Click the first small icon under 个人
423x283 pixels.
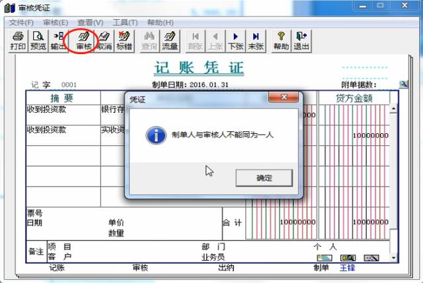click(325, 258)
